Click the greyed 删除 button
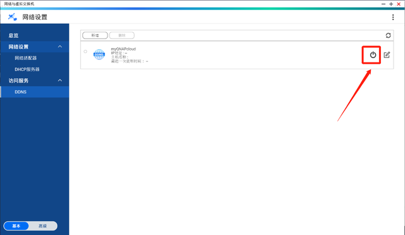The height and width of the screenshot is (235, 405). (121, 35)
